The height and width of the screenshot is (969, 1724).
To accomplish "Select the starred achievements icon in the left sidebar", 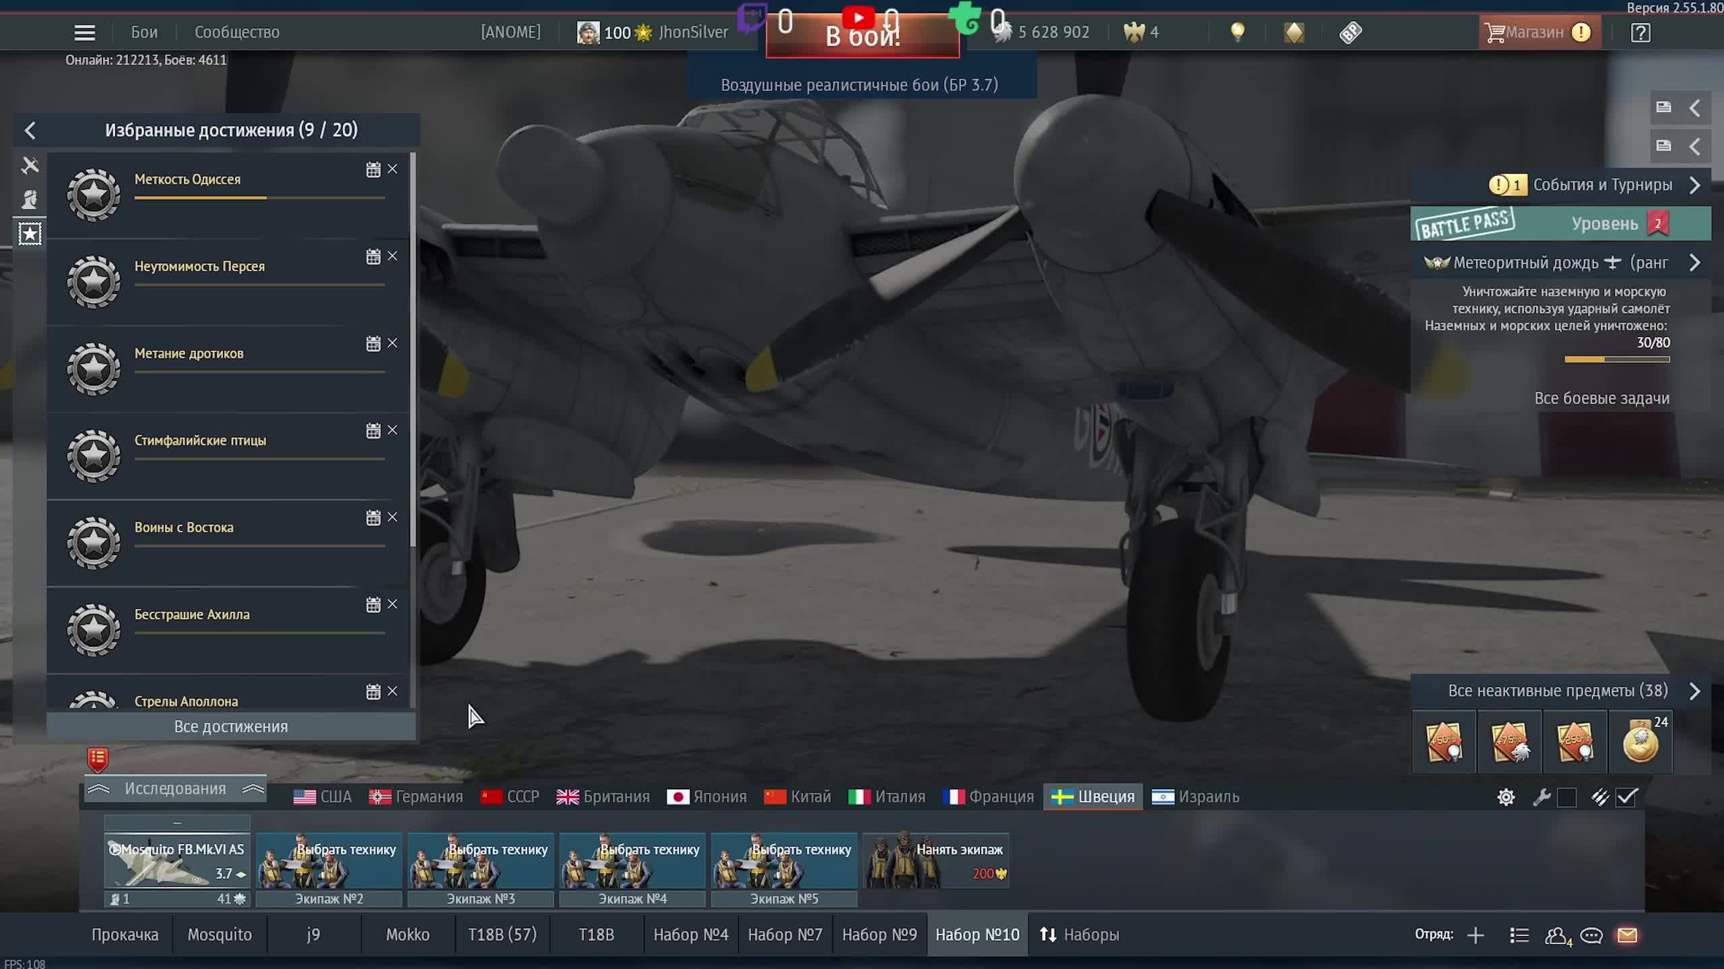I will pos(30,234).
